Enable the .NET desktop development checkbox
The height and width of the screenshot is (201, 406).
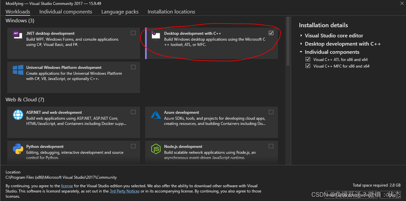(x=133, y=33)
